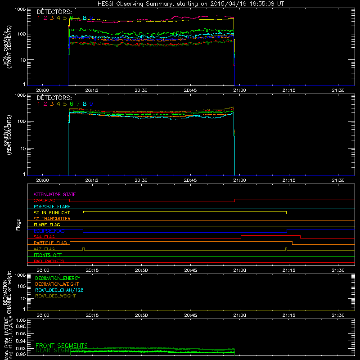Click the FRONT SEGMENTS lifetime legend
The width and height of the screenshot is (360, 360).
(x=62, y=346)
